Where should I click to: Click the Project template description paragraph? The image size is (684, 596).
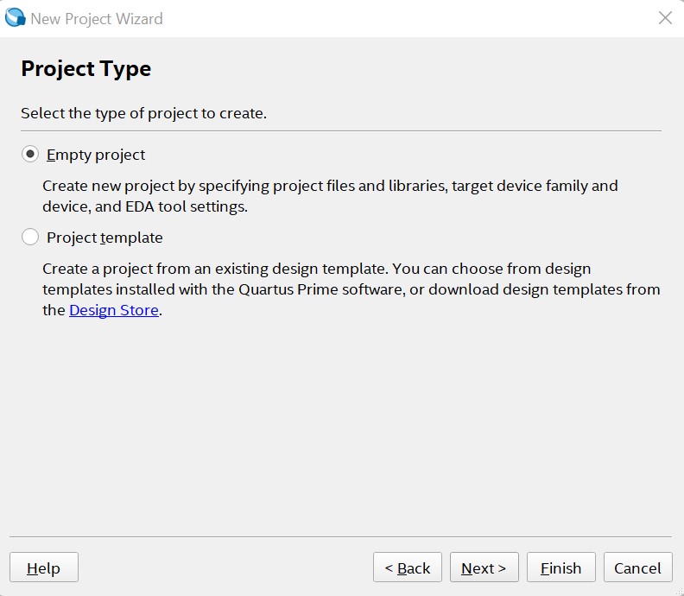351,289
